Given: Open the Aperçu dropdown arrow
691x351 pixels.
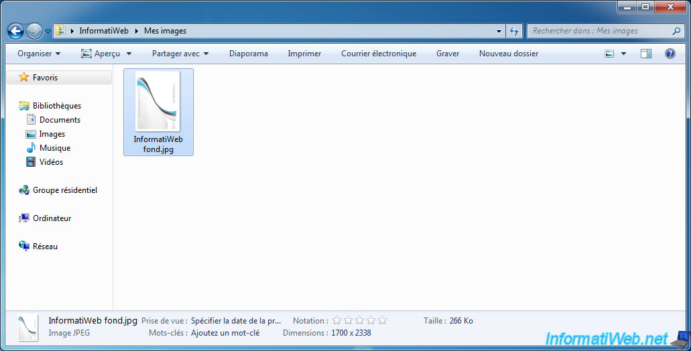Looking at the screenshot, I should pos(129,54).
